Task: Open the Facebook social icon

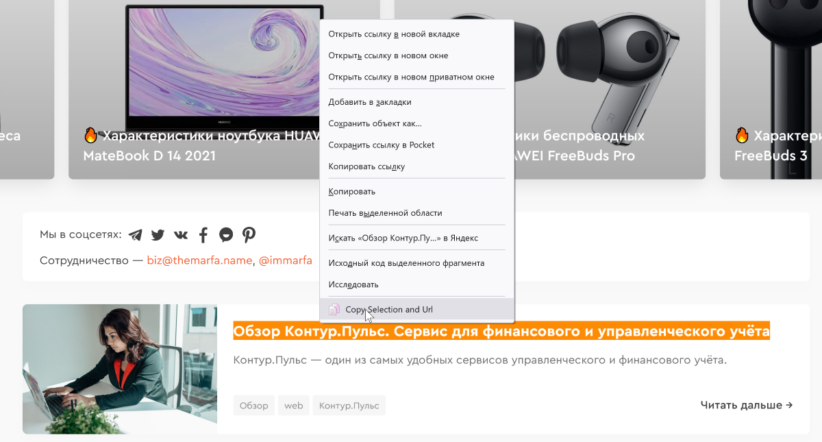Action: (203, 235)
